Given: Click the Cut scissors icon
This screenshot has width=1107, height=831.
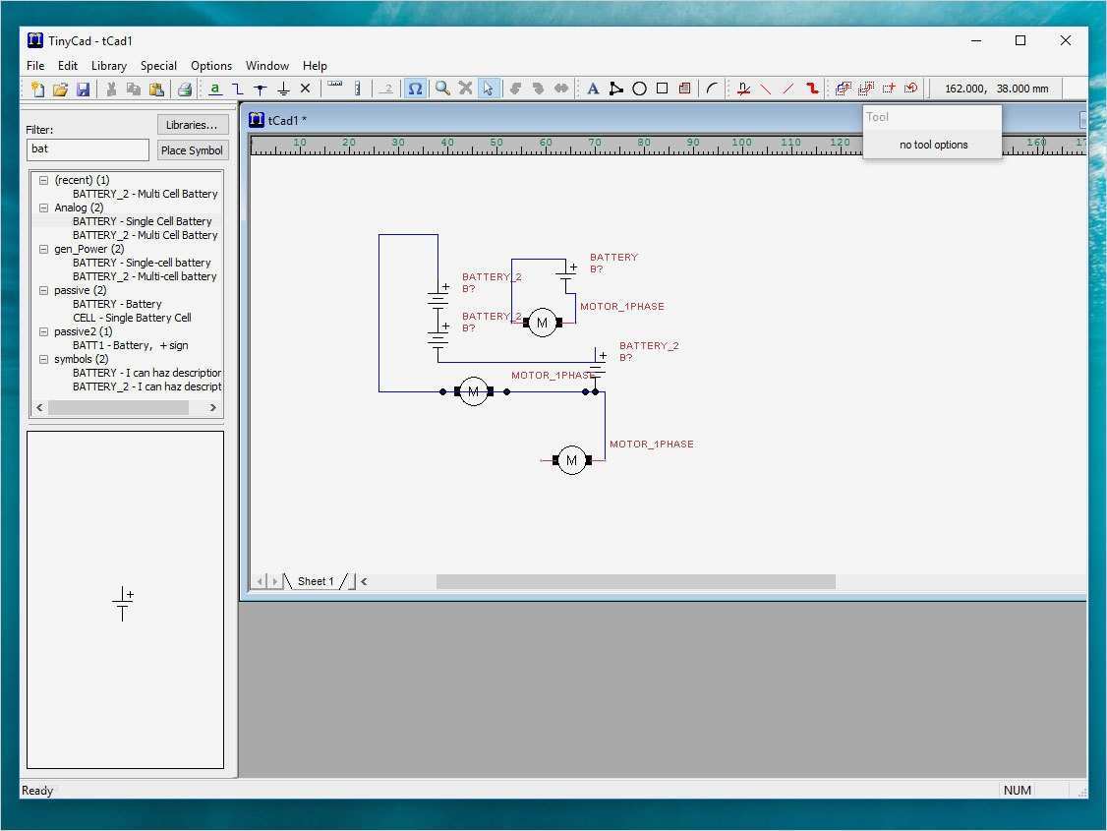Looking at the screenshot, I should (x=111, y=89).
